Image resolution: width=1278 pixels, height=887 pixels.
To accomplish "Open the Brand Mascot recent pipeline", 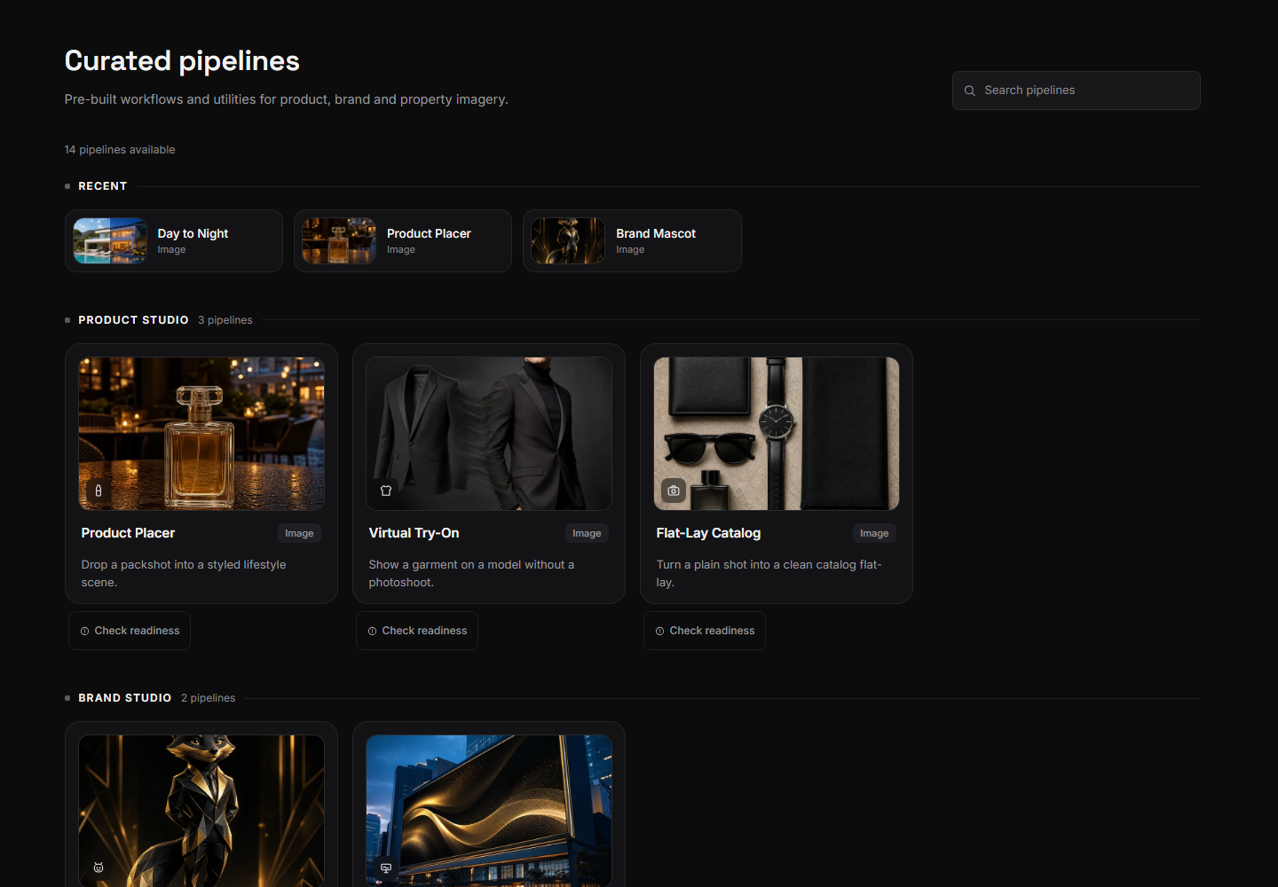I will pos(632,240).
